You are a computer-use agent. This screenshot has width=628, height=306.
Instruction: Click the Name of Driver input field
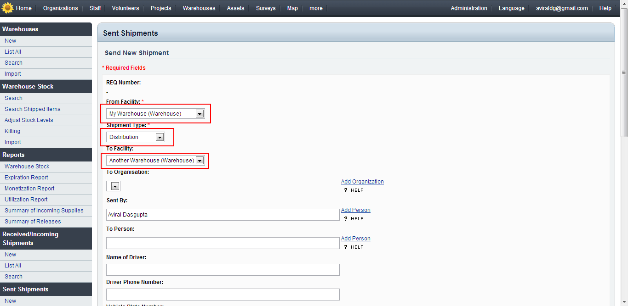(x=223, y=270)
